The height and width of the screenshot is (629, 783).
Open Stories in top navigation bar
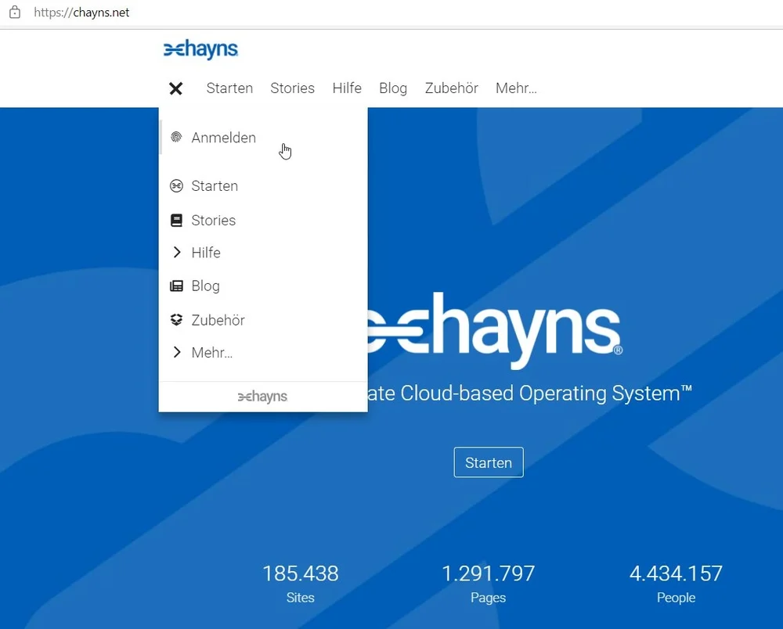click(x=293, y=88)
